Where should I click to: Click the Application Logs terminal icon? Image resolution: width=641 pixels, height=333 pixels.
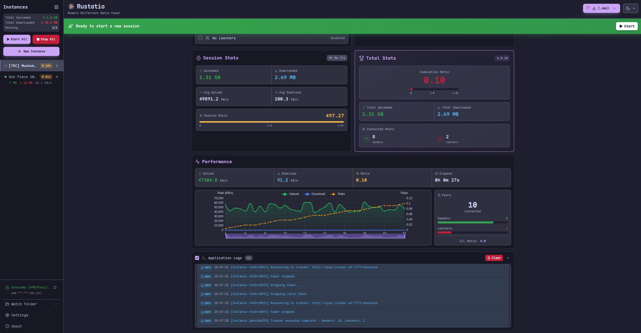204,258
